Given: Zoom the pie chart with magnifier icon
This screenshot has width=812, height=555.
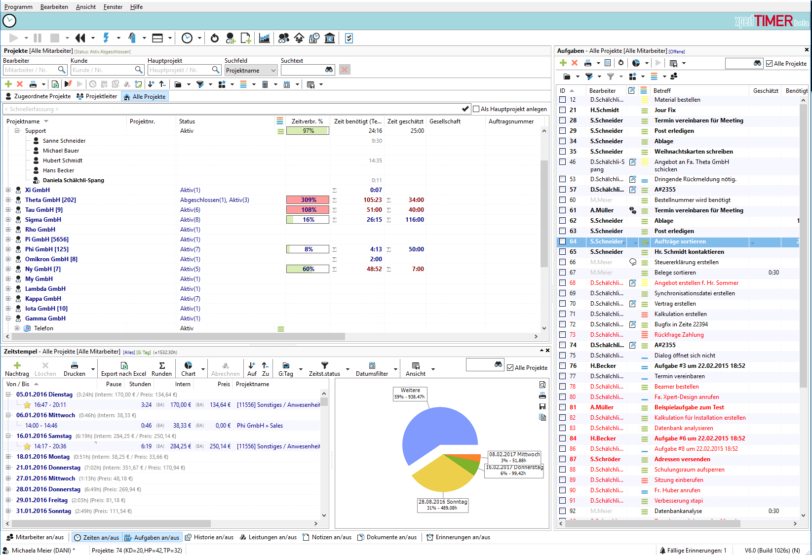Looking at the screenshot, I should [x=542, y=385].
